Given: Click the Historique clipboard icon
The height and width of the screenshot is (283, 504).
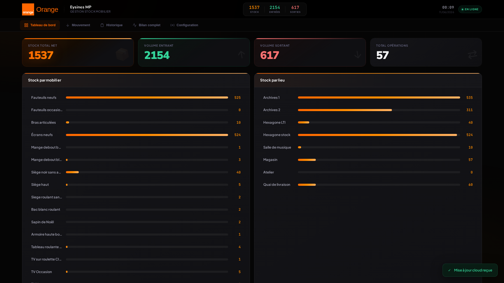Looking at the screenshot, I should pos(102,25).
